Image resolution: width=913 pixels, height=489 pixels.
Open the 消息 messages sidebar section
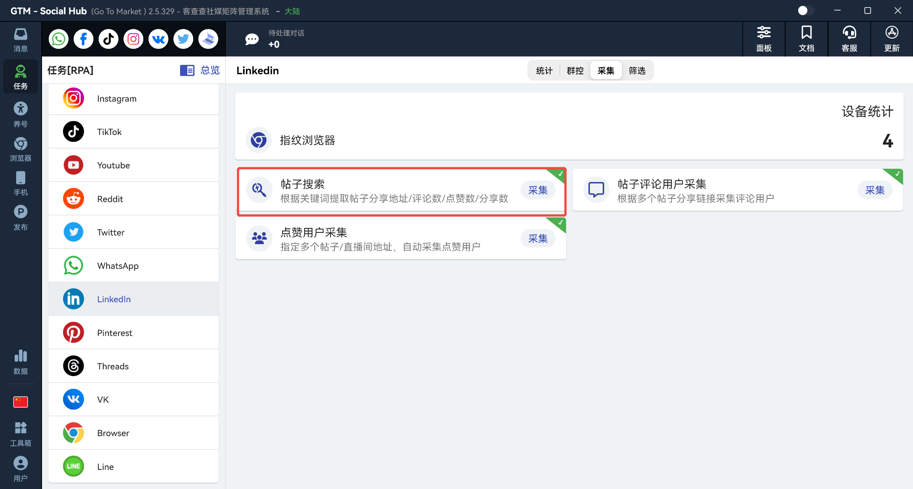21,40
